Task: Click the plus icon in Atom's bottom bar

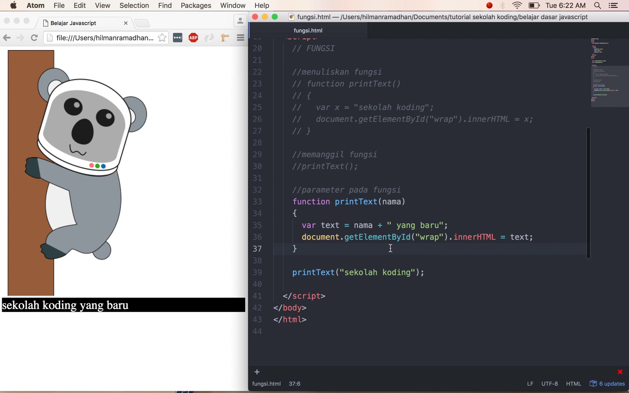Action: point(257,372)
